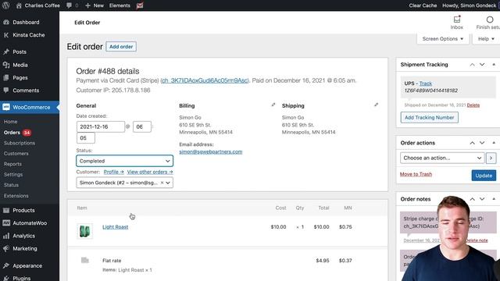Click the Products sidebar icon
The height and width of the screenshot is (281, 500).
click(6, 210)
